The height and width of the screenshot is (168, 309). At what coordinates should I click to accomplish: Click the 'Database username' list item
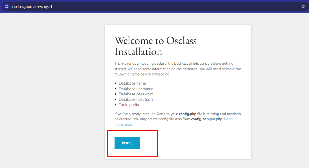pos(136,89)
